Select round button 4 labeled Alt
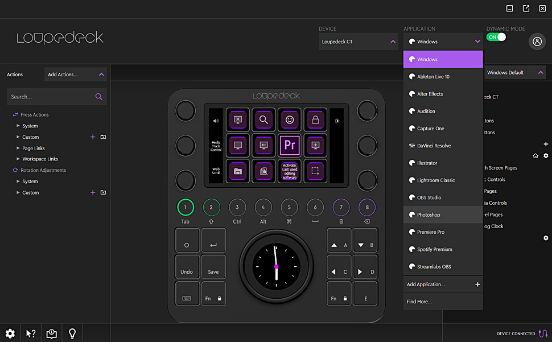 pyautogui.click(x=263, y=207)
